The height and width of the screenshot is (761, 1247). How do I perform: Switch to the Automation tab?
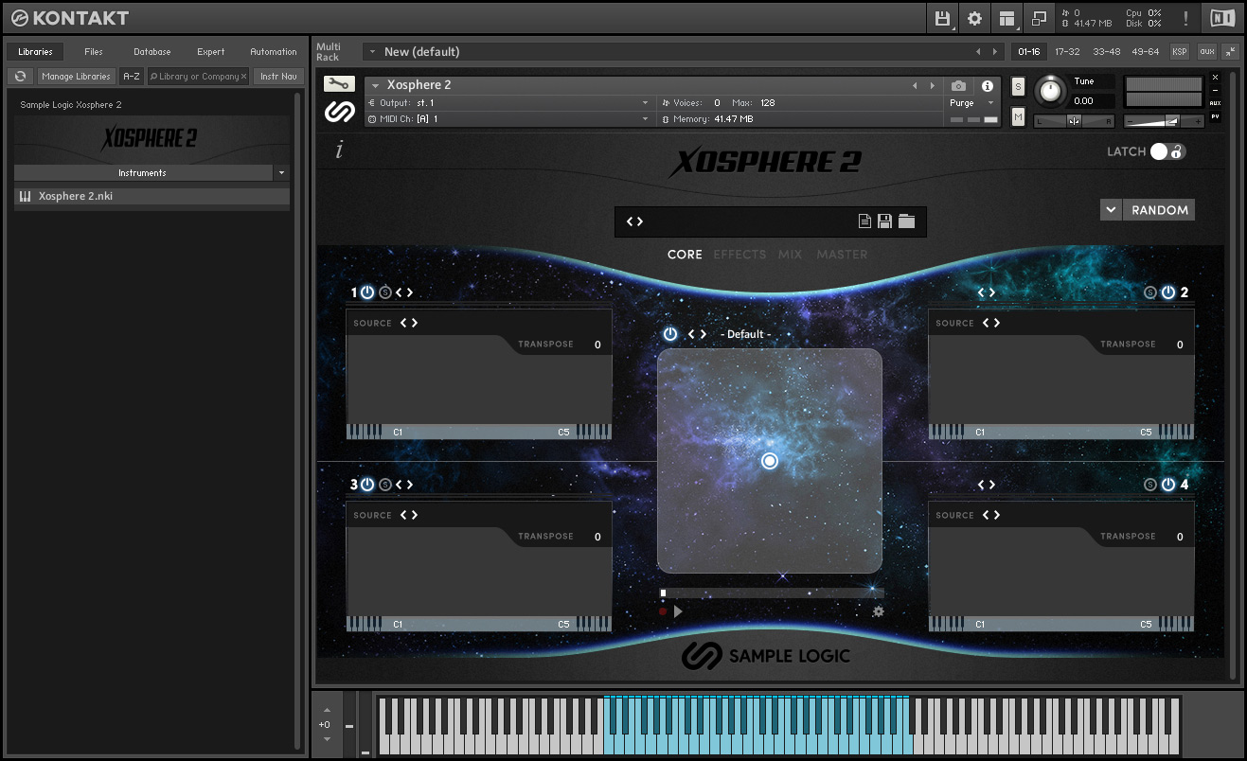point(274,52)
